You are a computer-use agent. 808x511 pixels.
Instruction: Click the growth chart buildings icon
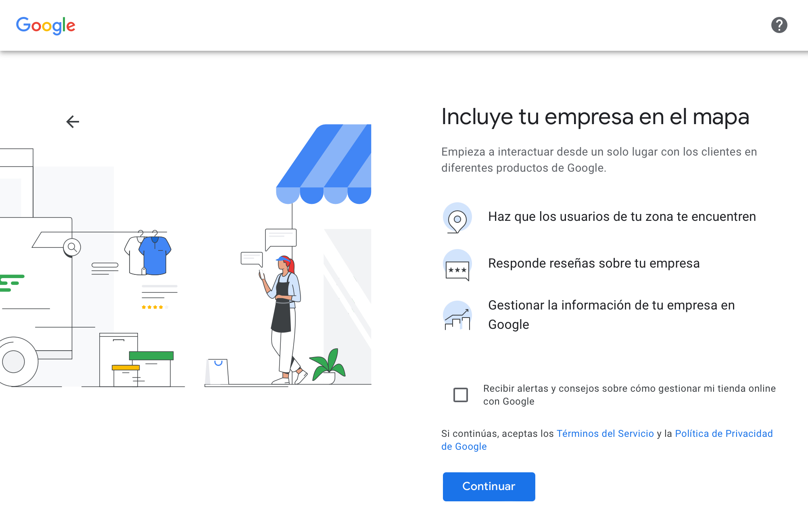(x=457, y=316)
